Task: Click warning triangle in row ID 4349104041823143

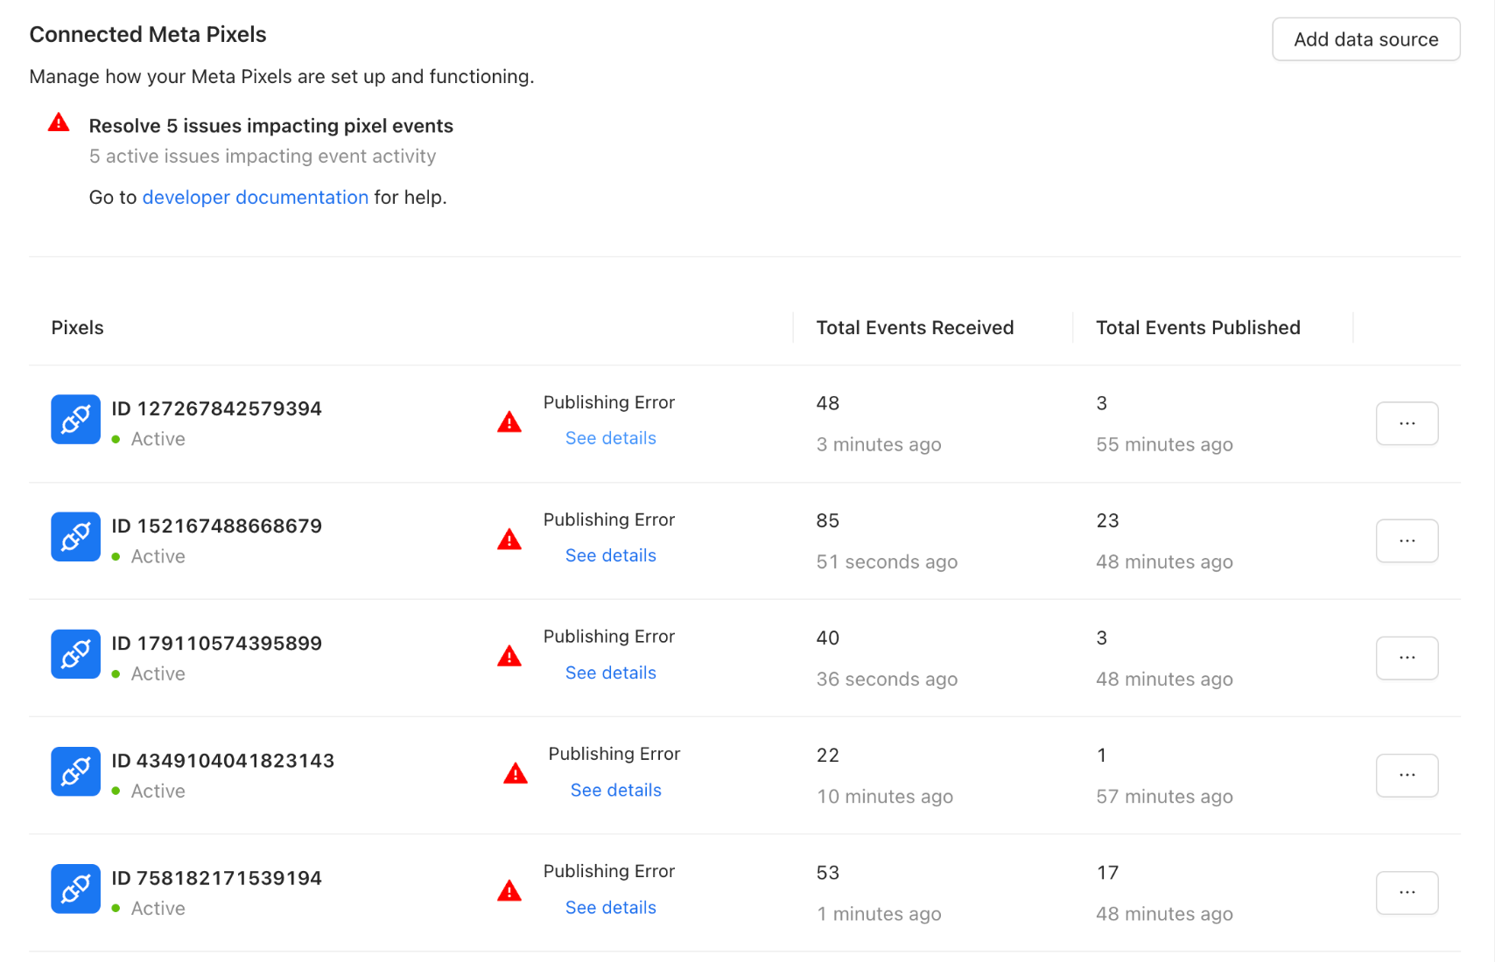Action: pyautogui.click(x=516, y=774)
